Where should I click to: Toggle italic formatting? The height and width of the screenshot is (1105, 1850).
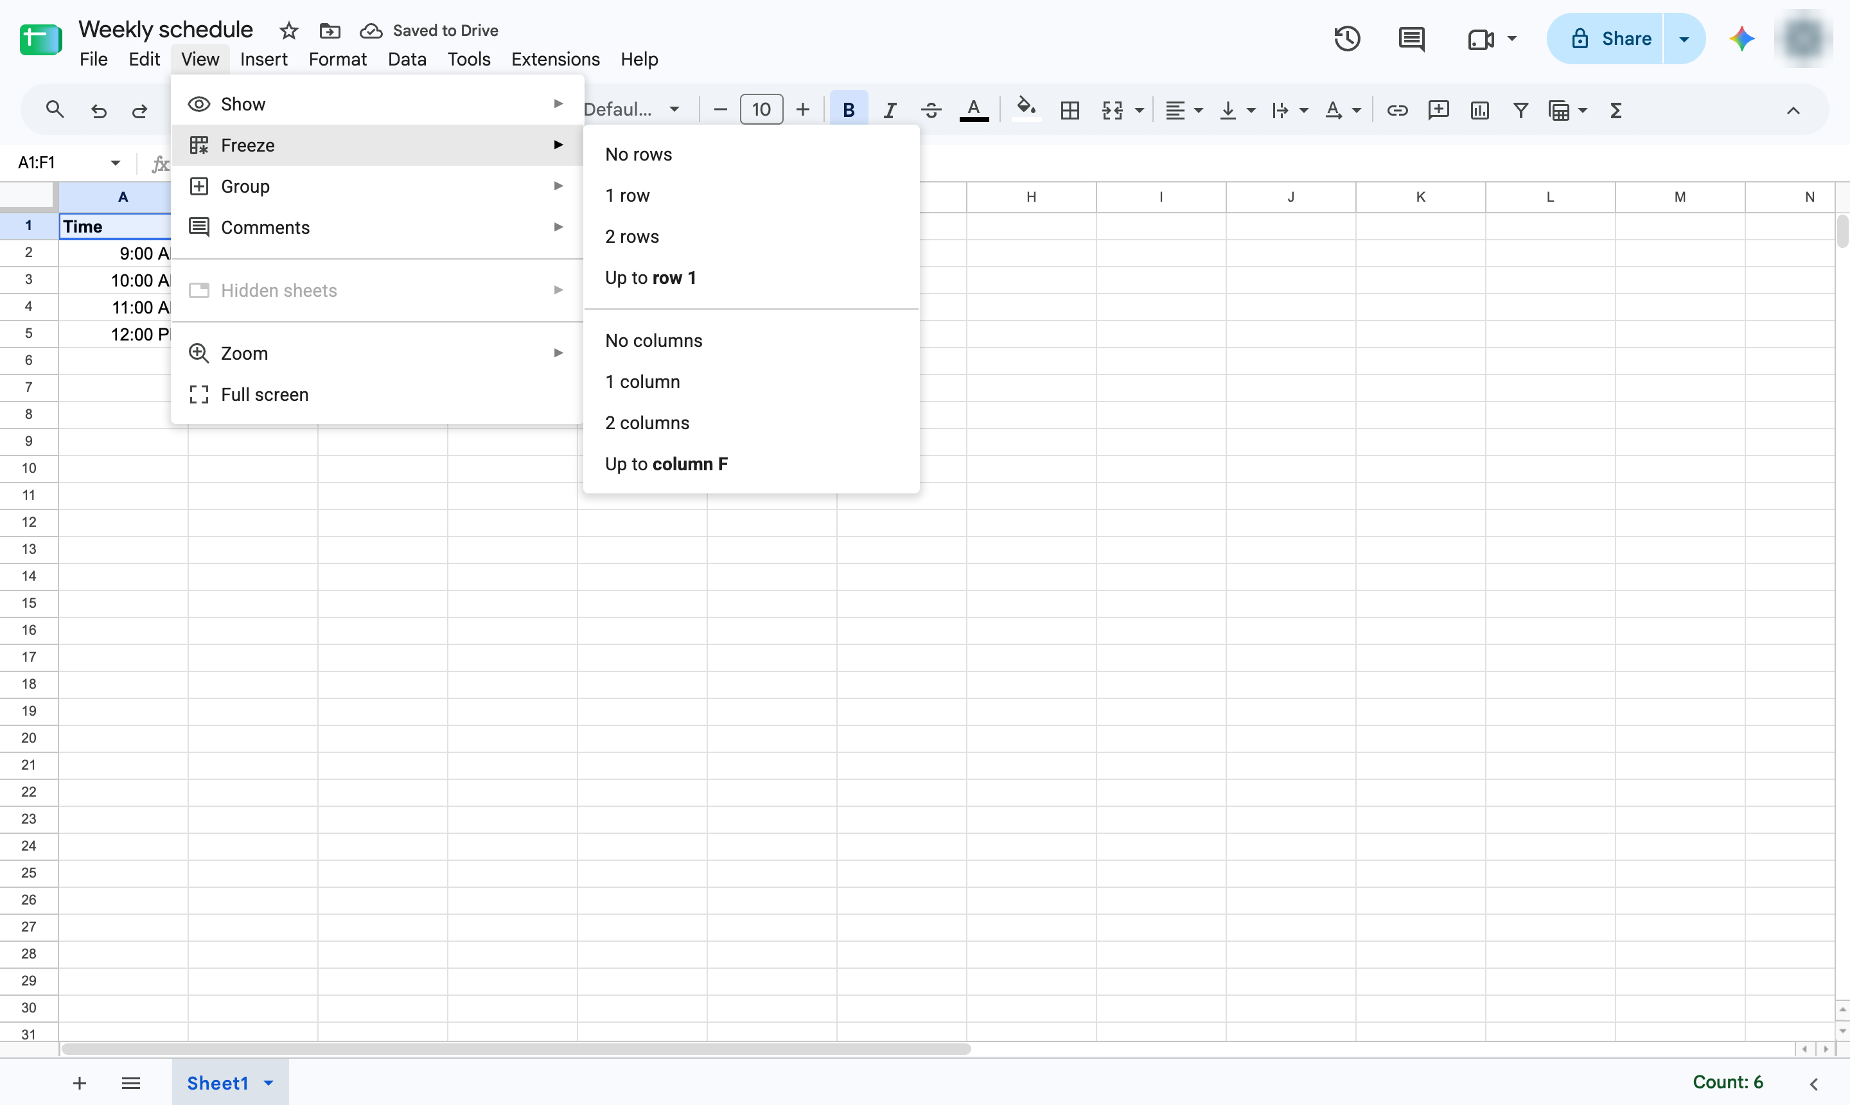889,110
